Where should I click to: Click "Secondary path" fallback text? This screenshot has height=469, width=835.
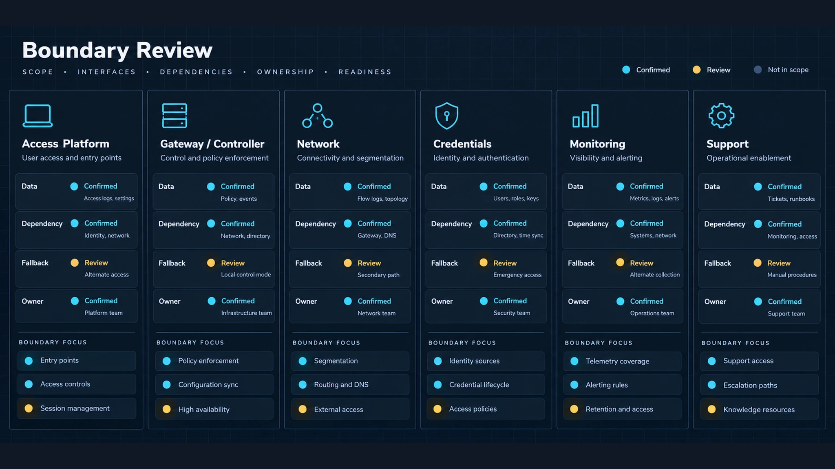(378, 275)
